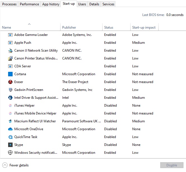Screen dimensions: 186x172
Task: Click Enabled status of QuickTime Task
Action: pos(110,137)
